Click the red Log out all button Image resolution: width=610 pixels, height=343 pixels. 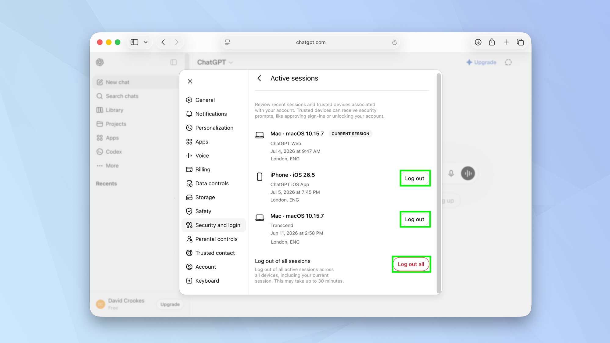coord(411,264)
